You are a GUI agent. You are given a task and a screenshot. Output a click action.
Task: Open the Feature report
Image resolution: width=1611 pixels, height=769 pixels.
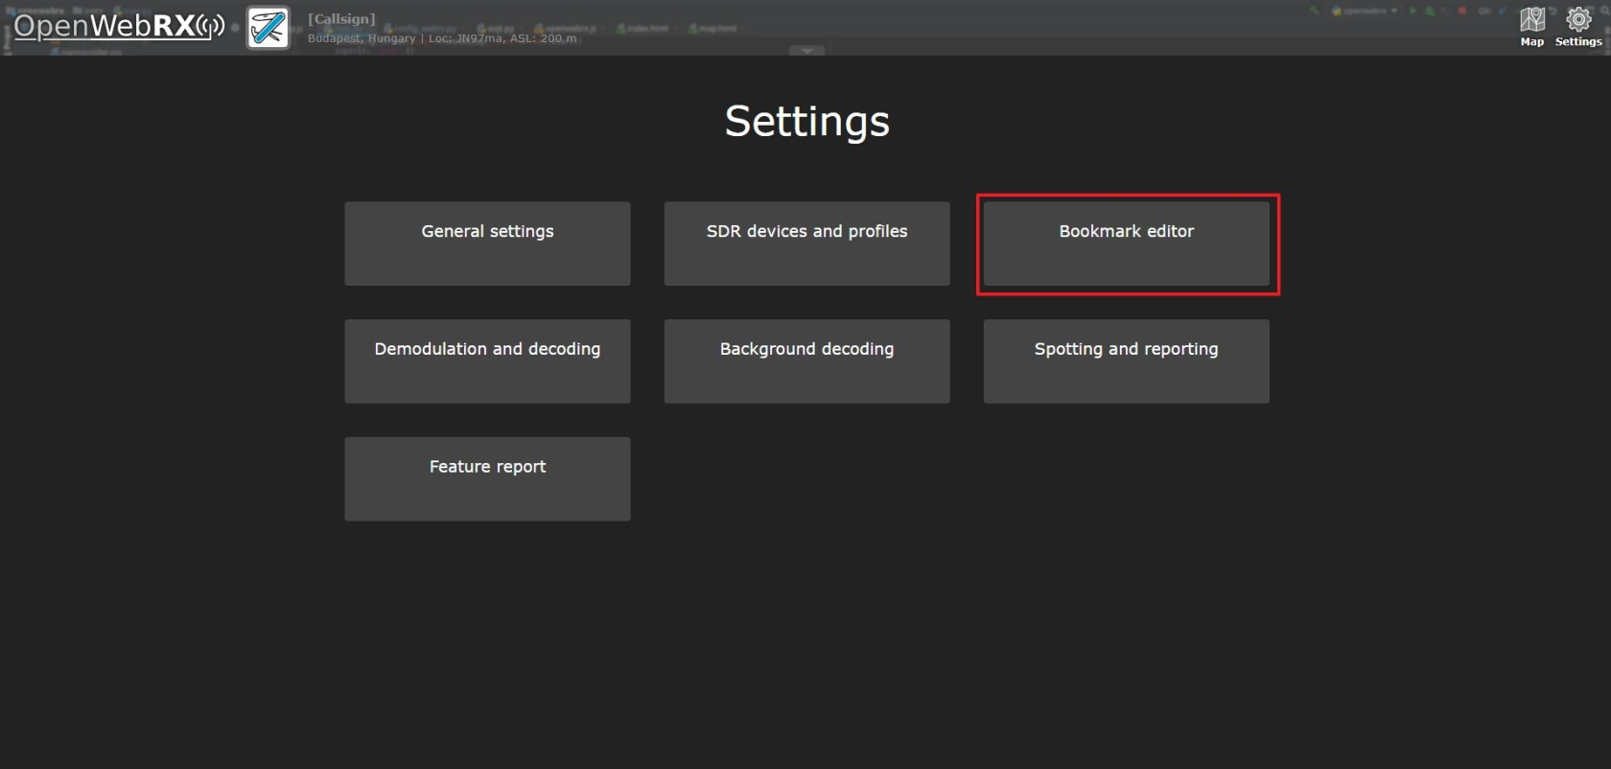click(487, 479)
